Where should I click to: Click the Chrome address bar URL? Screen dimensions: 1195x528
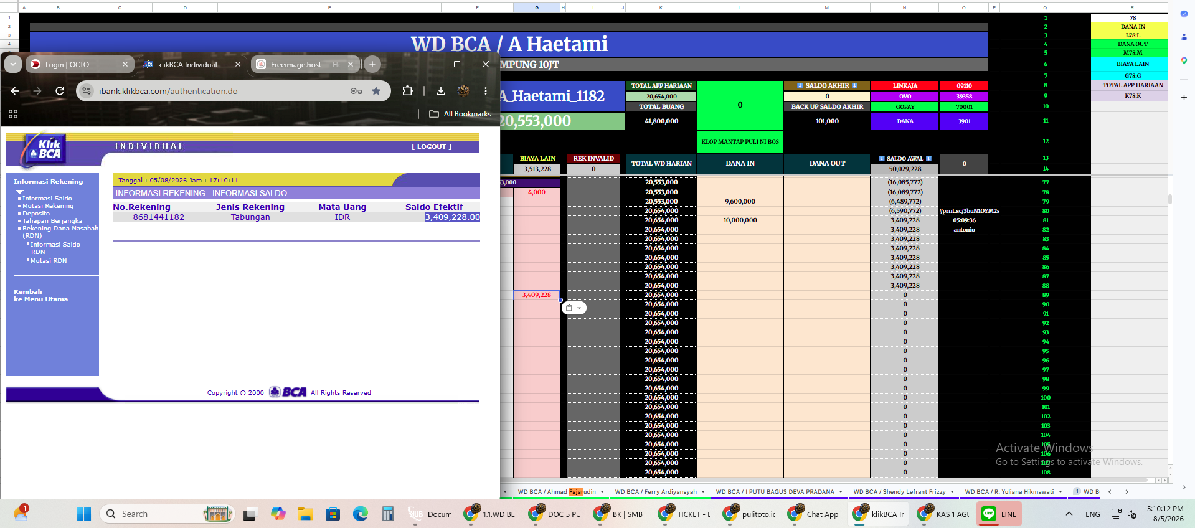[x=168, y=91]
